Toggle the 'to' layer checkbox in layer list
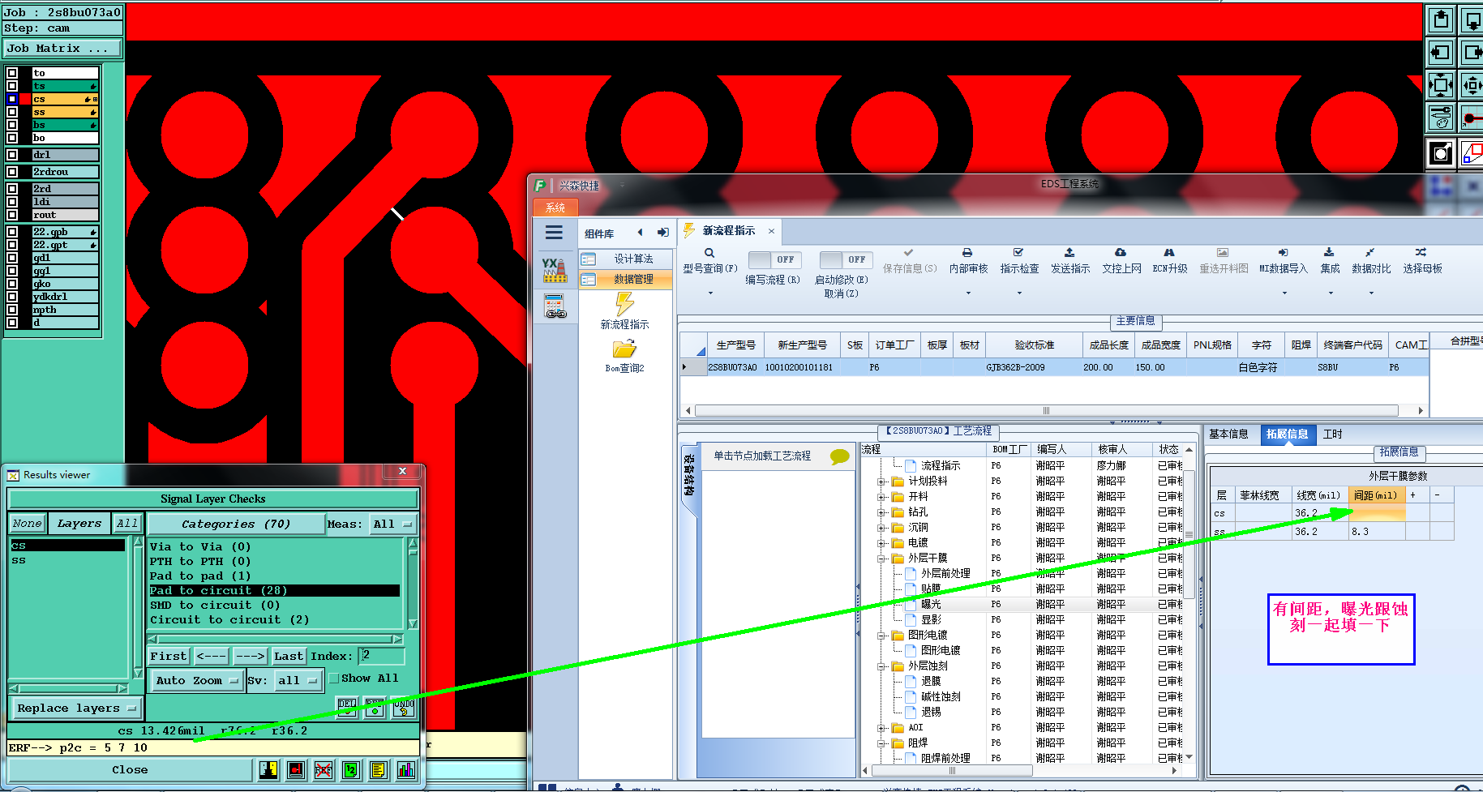 tap(12, 73)
